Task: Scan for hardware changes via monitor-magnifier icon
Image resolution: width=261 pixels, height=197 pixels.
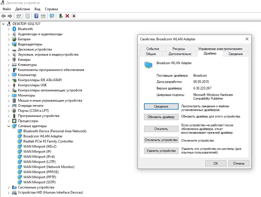Action: click(52, 16)
